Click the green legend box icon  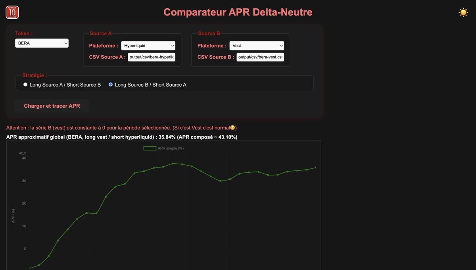150,148
